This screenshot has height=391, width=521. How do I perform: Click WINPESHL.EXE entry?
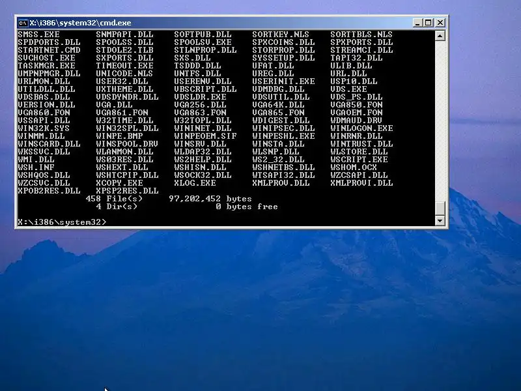pos(283,136)
